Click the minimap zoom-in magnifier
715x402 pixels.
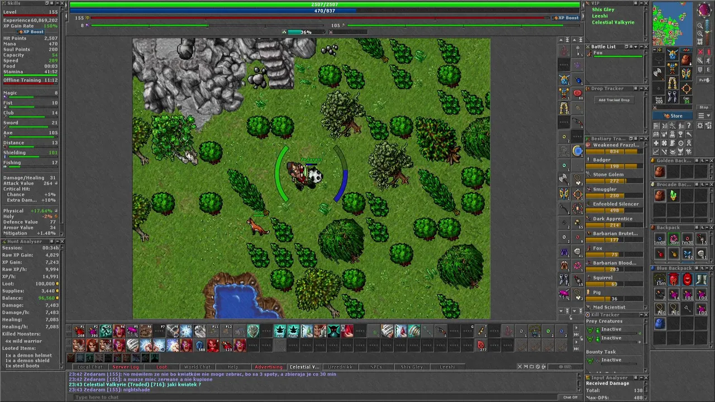pyautogui.click(x=700, y=33)
